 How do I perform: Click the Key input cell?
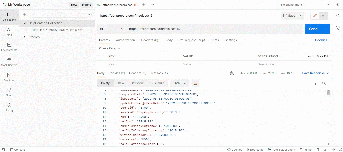coord(143,64)
